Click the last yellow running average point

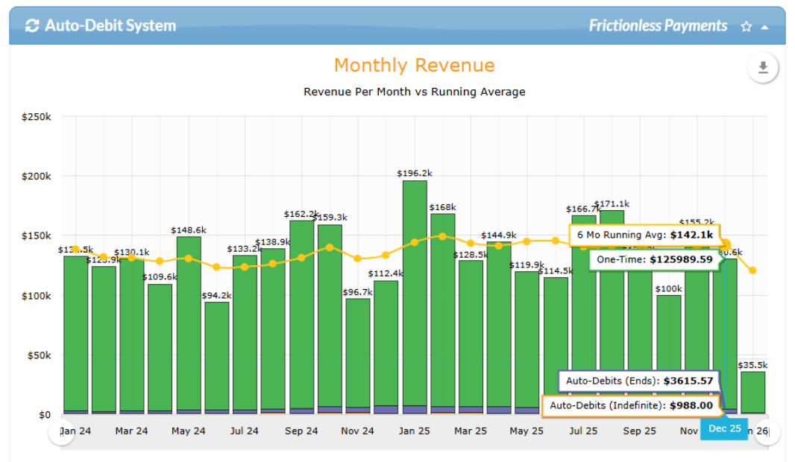point(753,270)
